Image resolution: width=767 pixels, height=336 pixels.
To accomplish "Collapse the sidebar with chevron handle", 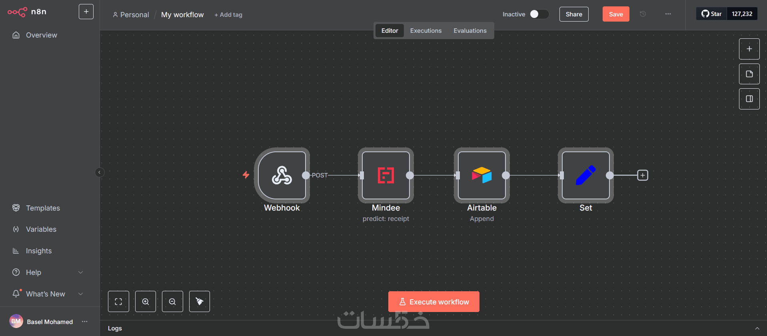I will pos(100,172).
